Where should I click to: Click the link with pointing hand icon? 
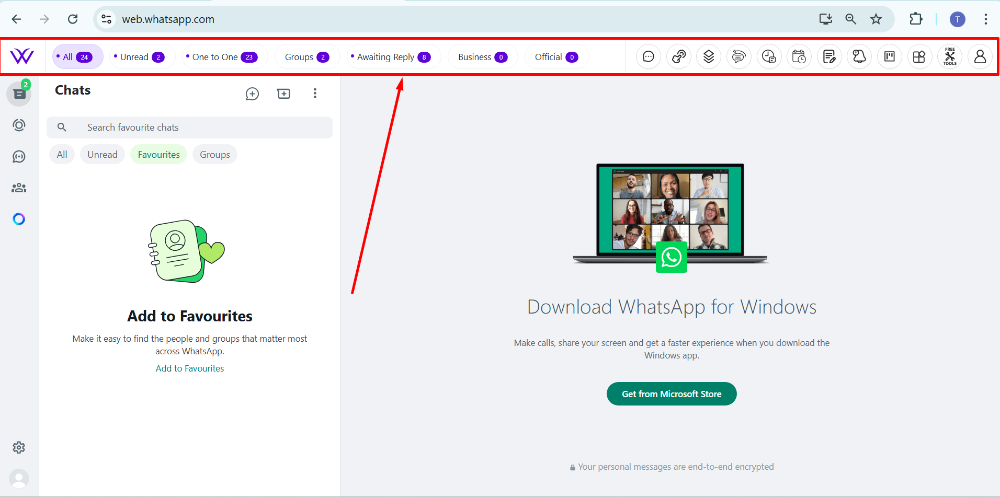pyautogui.click(x=679, y=56)
